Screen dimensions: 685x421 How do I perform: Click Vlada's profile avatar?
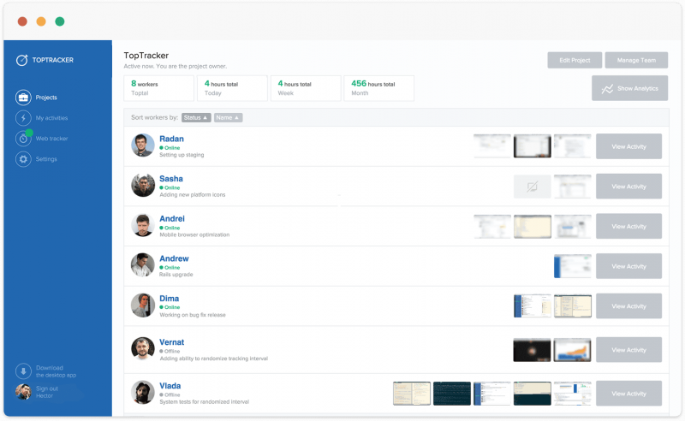point(143,392)
